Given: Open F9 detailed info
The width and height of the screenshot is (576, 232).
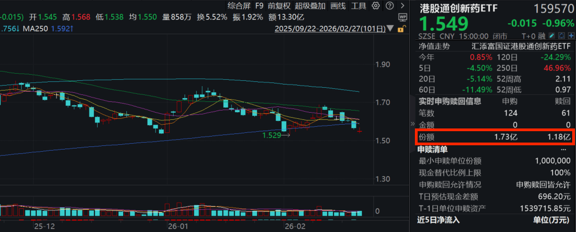Looking at the screenshot, I should [259, 7].
